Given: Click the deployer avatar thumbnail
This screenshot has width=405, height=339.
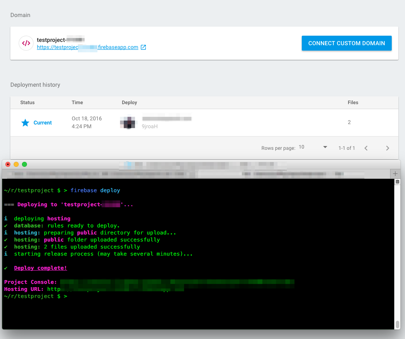Looking at the screenshot, I should click(x=128, y=122).
